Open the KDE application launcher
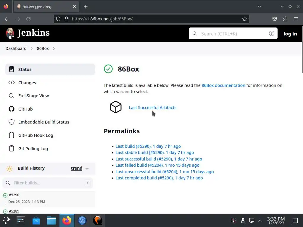The image size is (303, 227). coord(6,220)
